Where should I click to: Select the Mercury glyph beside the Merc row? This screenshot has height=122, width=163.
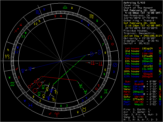160,87
